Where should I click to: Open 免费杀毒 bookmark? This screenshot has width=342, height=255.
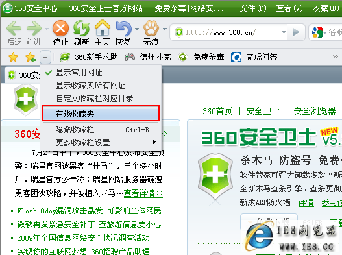pos(201,57)
